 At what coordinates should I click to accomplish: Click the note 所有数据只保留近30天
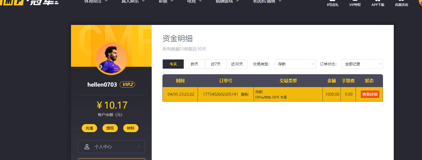184,49
